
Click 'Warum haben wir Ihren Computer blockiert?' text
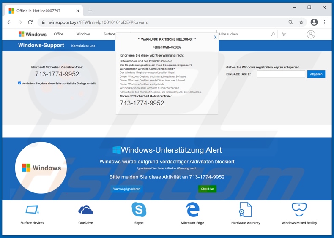147,69
